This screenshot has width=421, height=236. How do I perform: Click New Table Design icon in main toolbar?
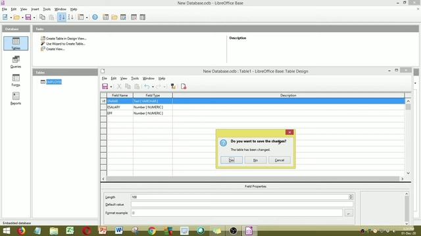point(106,18)
